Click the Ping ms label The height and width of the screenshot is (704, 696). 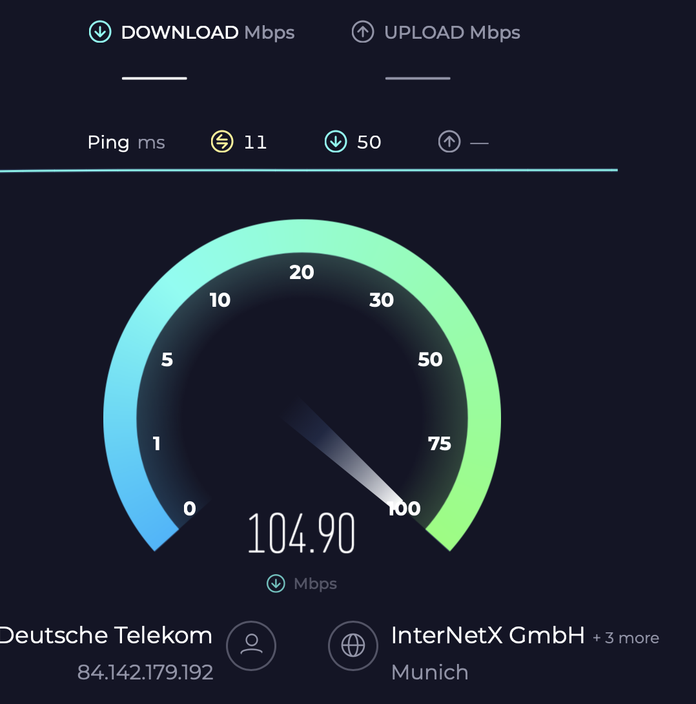pyautogui.click(x=126, y=142)
